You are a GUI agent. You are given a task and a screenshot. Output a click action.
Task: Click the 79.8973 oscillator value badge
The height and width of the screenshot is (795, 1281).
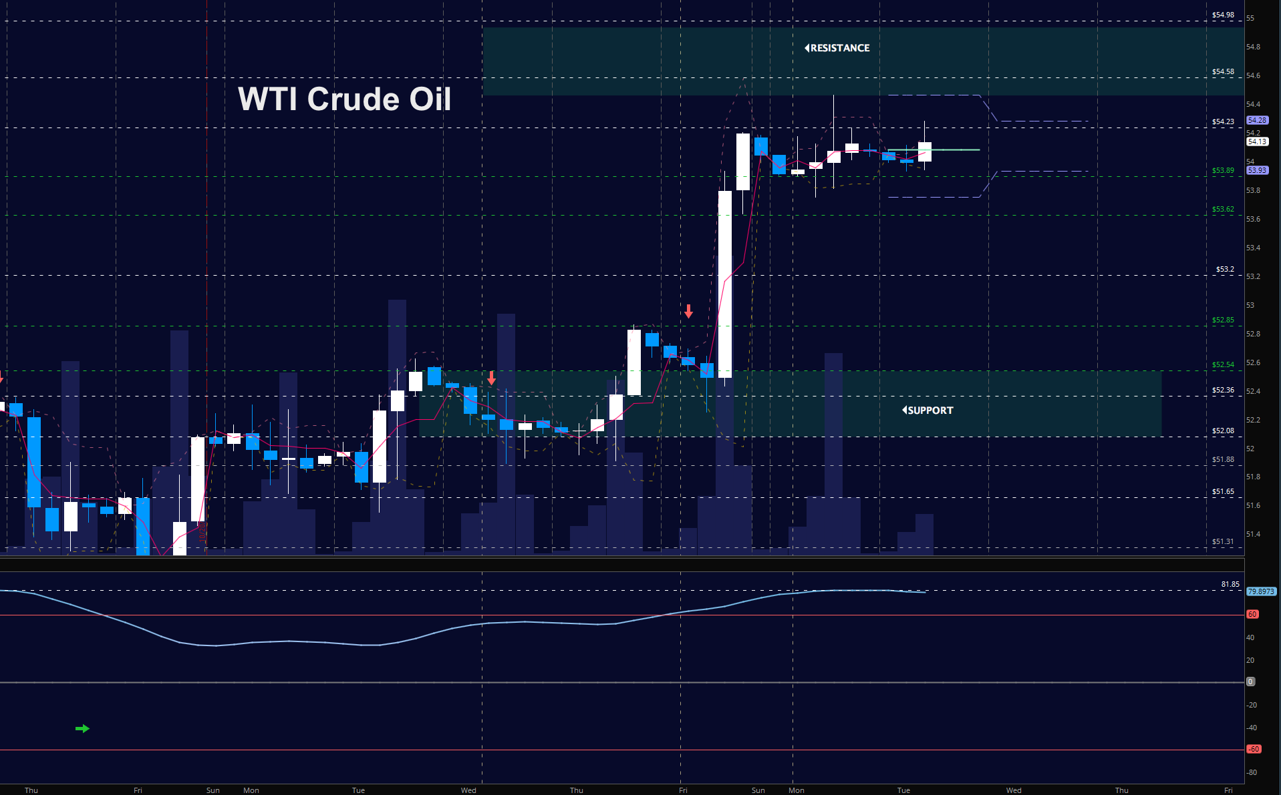click(1261, 591)
